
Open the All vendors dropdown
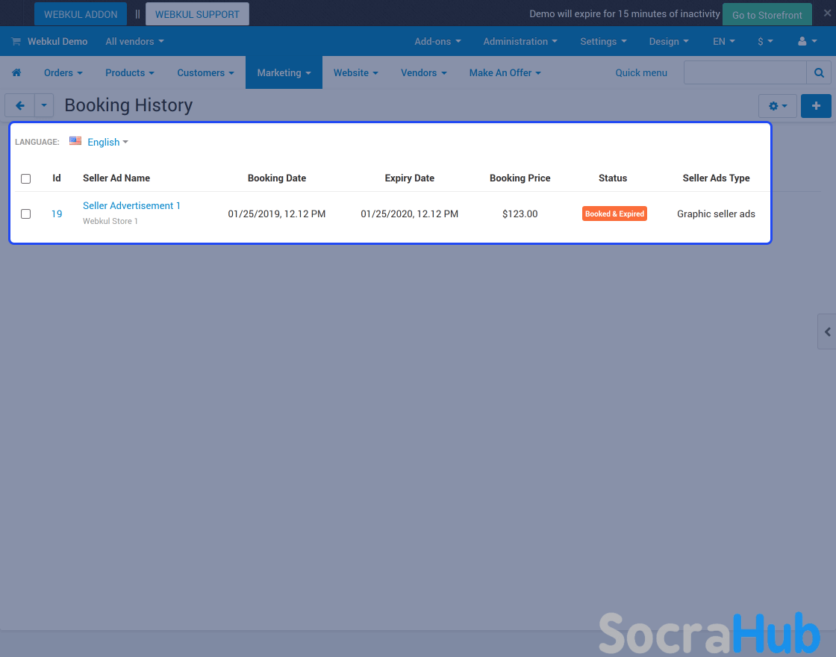pyautogui.click(x=134, y=42)
